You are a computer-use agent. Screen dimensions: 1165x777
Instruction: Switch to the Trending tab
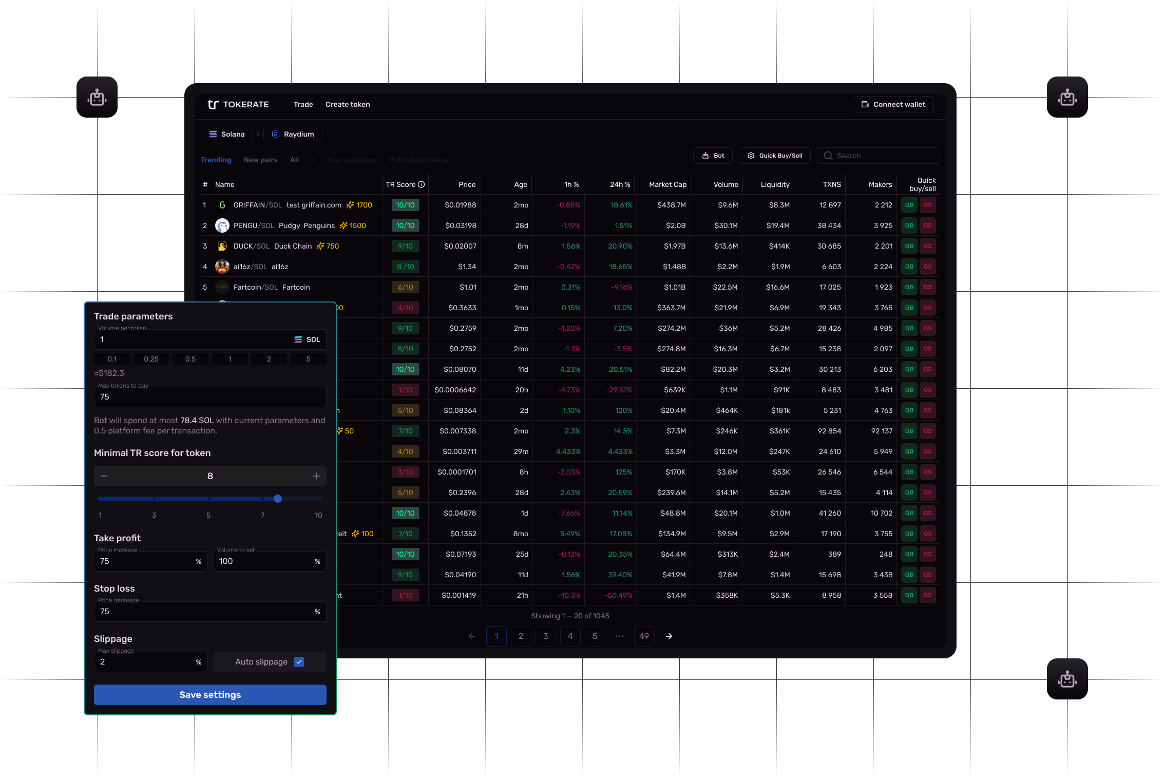click(216, 160)
